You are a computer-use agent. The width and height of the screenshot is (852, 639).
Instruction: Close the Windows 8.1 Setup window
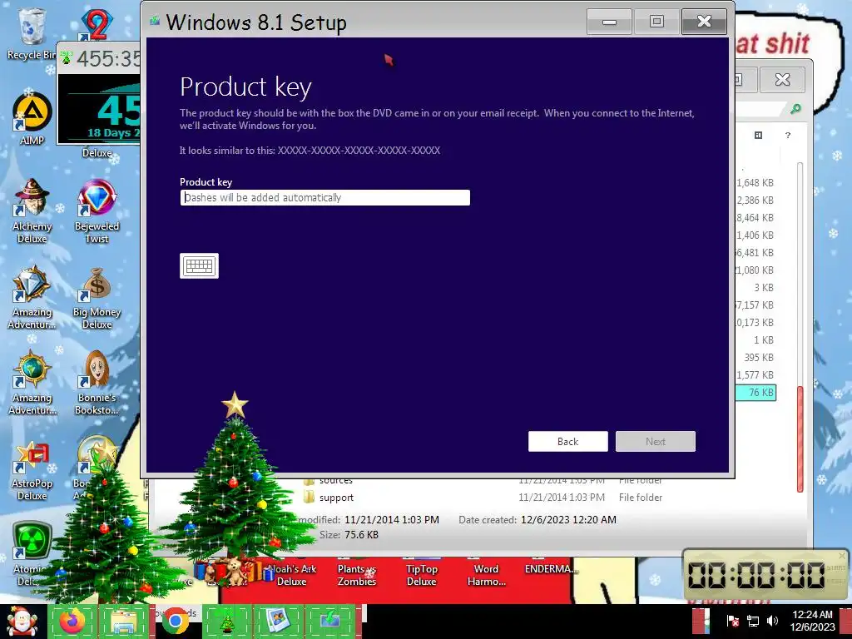704,22
